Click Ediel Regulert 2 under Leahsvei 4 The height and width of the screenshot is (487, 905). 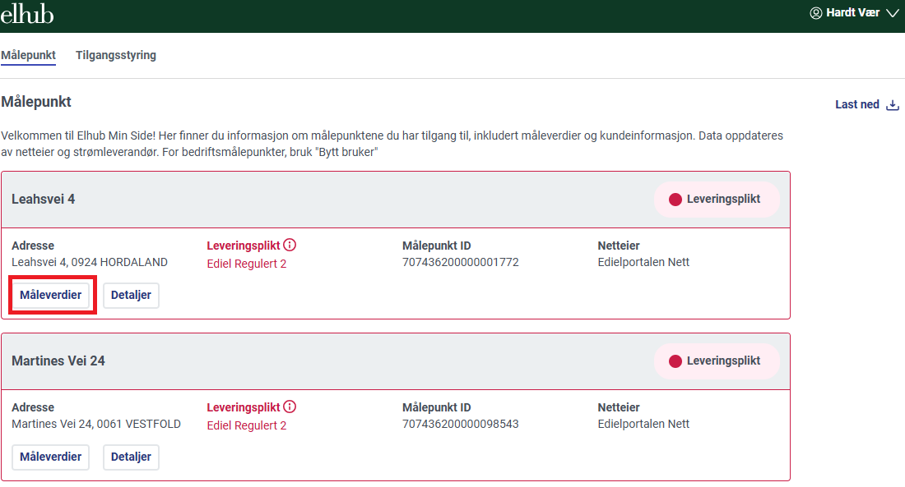pyautogui.click(x=247, y=264)
